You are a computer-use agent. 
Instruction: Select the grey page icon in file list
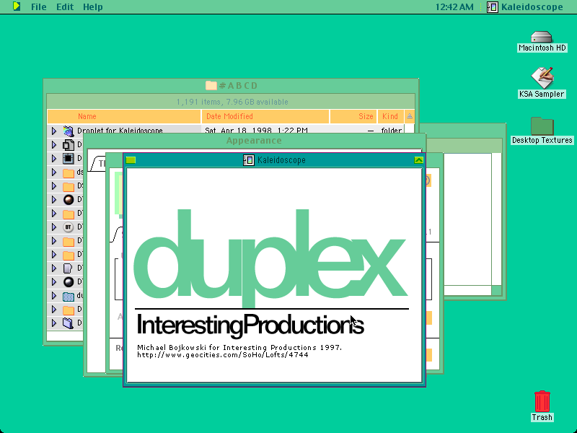pos(69,268)
